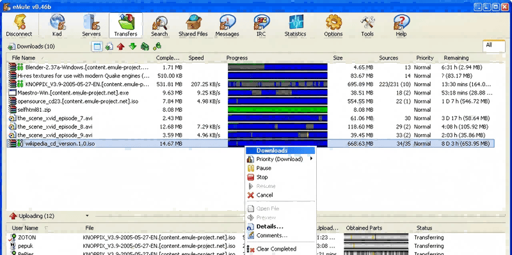Sort uploads by Status column header
512x255 pixels.
pos(424,228)
